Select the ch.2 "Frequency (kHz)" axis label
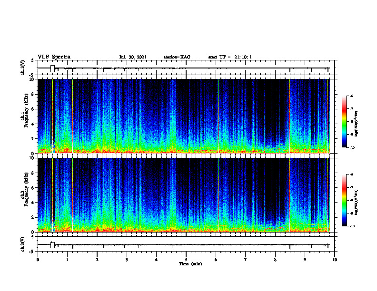 [26, 189]
